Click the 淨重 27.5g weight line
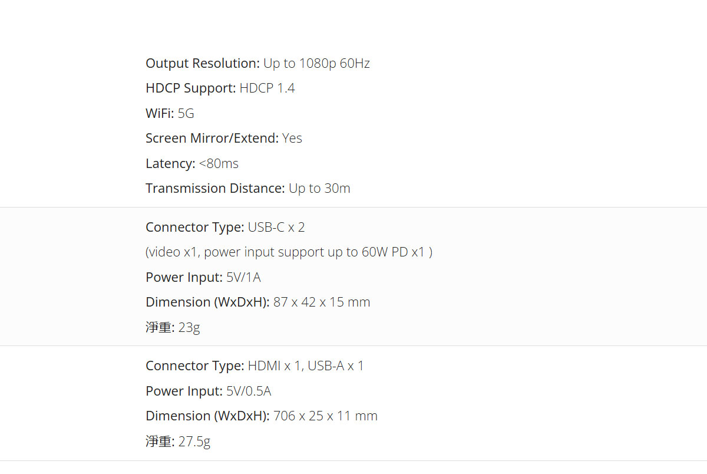Viewport: 707px width, 474px height. click(x=178, y=442)
